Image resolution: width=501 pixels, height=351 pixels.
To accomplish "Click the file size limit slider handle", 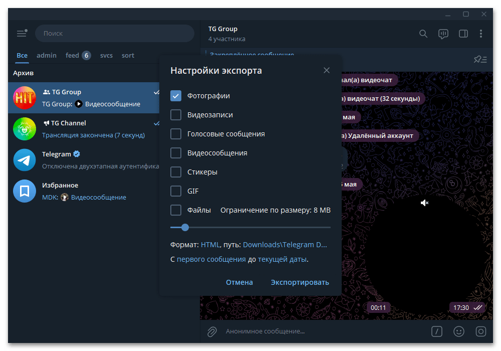I will point(185,227).
